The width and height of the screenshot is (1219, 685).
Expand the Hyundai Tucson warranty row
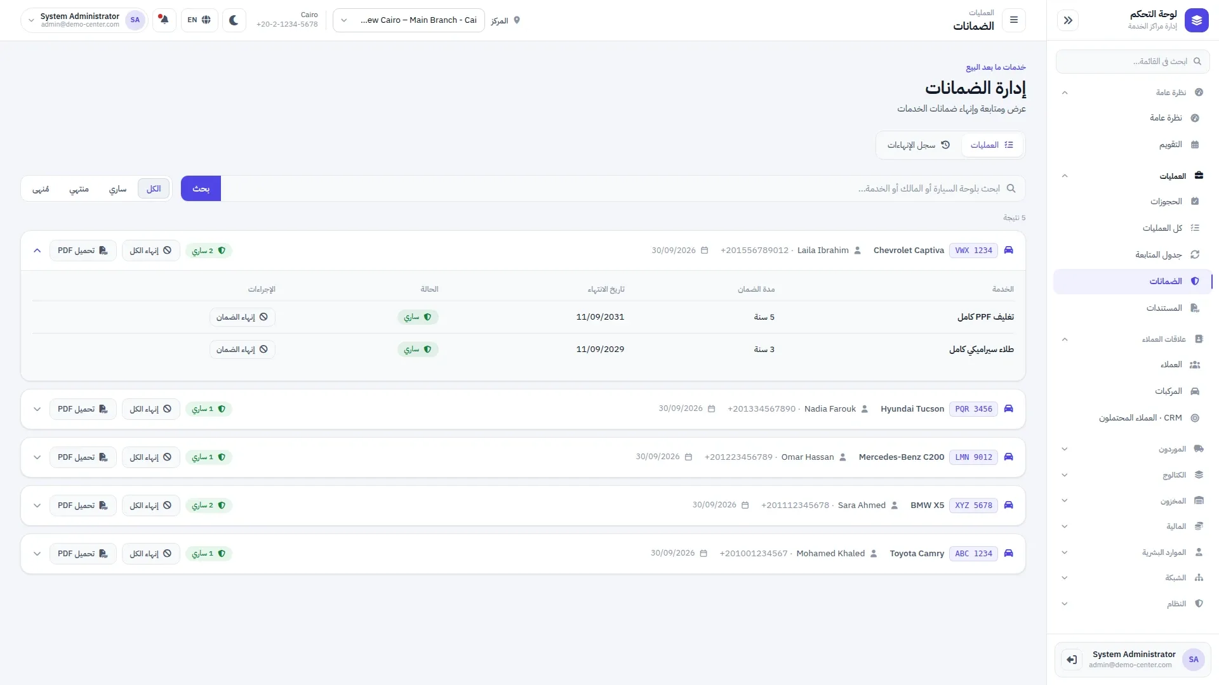tap(37, 409)
